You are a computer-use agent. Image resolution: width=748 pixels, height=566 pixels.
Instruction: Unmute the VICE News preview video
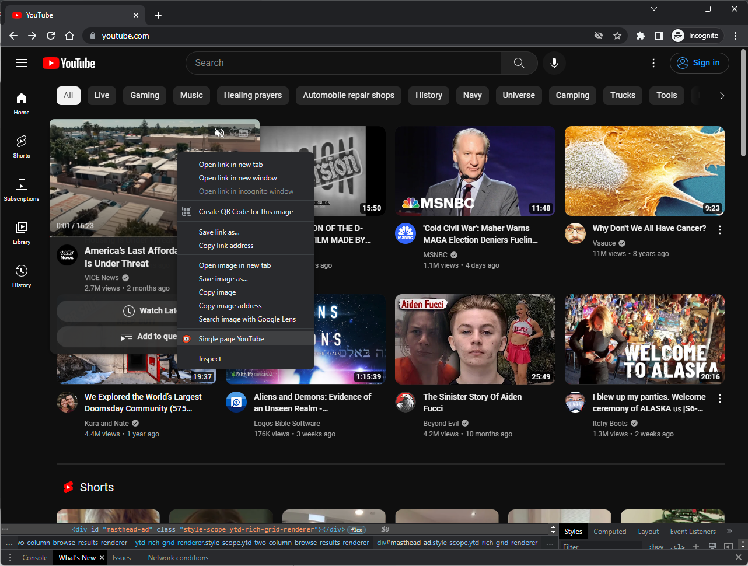pyautogui.click(x=219, y=133)
